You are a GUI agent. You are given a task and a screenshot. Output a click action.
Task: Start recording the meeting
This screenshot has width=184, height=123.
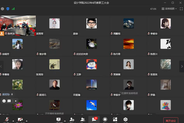pos(105,119)
